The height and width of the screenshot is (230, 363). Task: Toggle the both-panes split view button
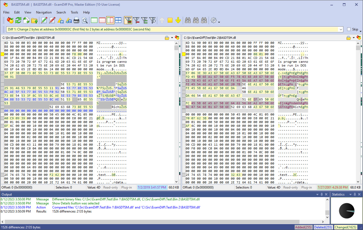click(110, 20)
